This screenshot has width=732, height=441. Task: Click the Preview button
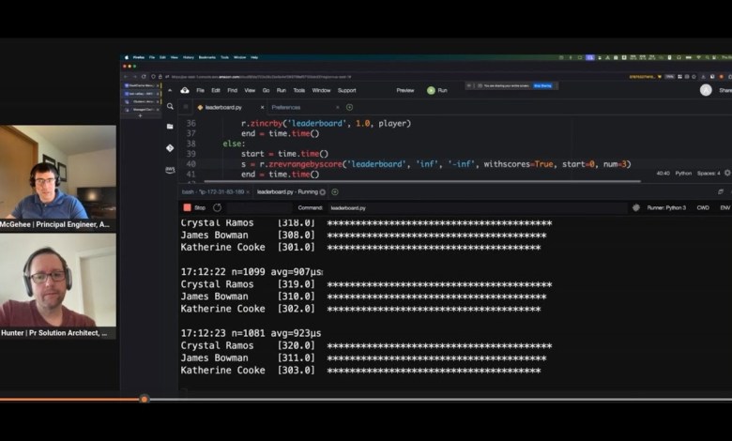point(405,90)
